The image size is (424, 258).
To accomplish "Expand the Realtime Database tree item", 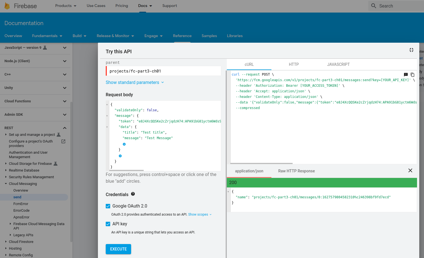I will pyautogui.click(x=6, y=170).
